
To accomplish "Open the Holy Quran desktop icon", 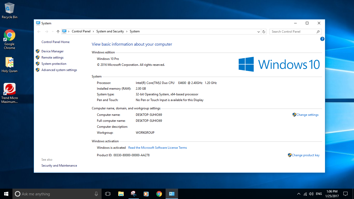I will 10,65.
